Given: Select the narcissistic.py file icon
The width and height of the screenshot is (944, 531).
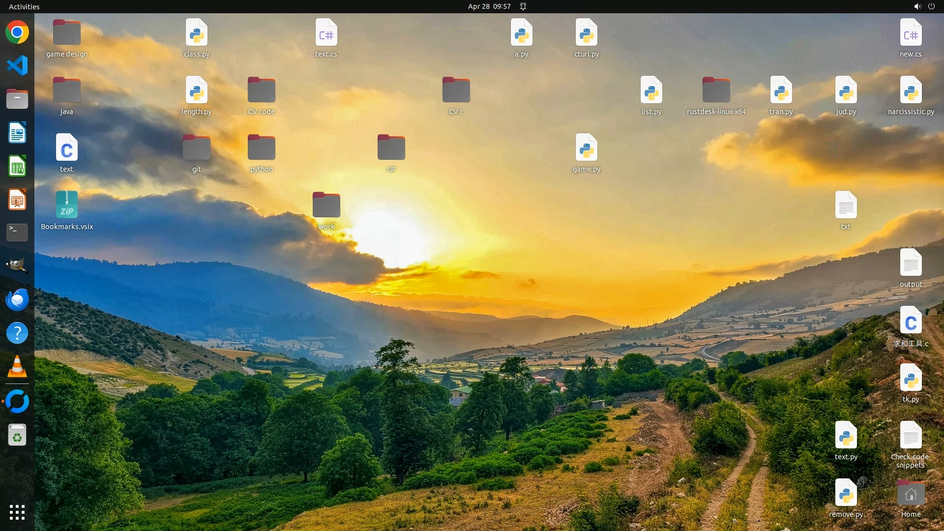Looking at the screenshot, I should click(911, 90).
